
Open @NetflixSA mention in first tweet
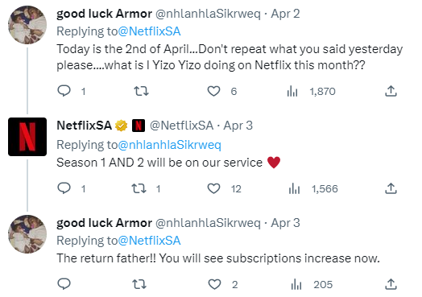(149, 31)
